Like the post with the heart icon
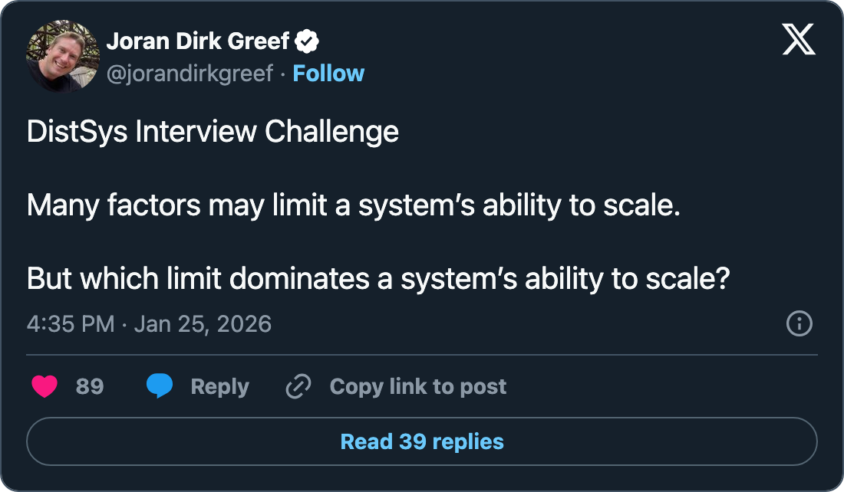 click(x=45, y=387)
